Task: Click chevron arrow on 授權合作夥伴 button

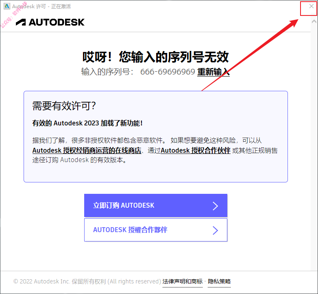Action: (x=215, y=230)
